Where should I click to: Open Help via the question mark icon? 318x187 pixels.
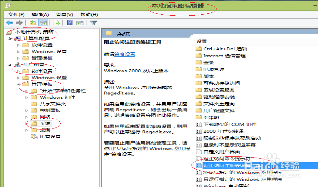69,23
